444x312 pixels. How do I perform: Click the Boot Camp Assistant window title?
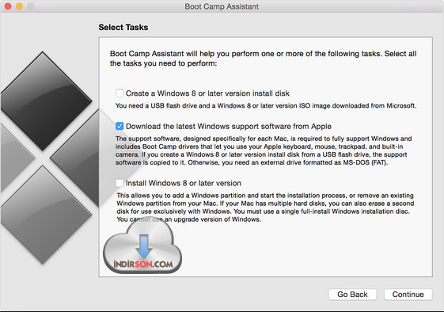(x=222, y=6)
